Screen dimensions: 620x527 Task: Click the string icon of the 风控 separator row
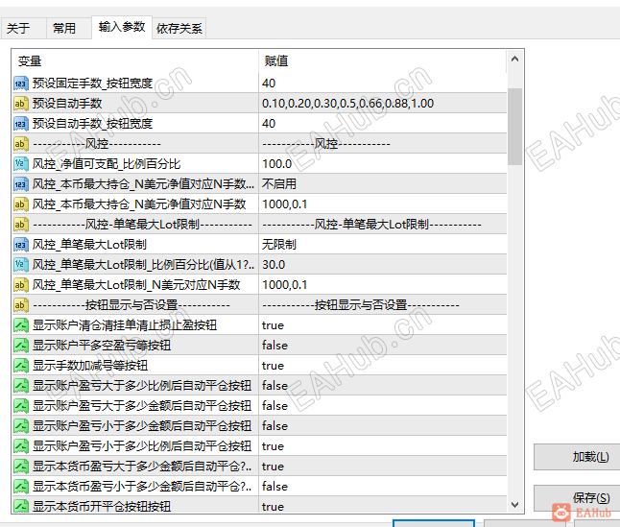20,144
